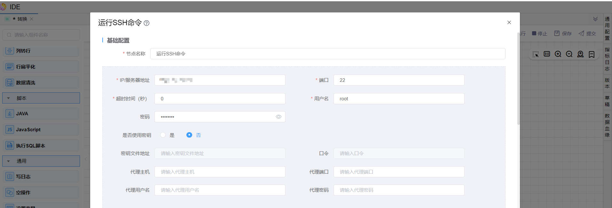Click the help icon next to 运行SSH命令 title
This screenshot has width=612, height=208.
pyautogui.click(x=146, y=23)
